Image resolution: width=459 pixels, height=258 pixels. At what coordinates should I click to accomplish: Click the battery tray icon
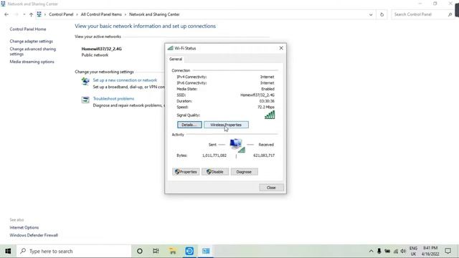pyautogui.click(x=387, y=251)
